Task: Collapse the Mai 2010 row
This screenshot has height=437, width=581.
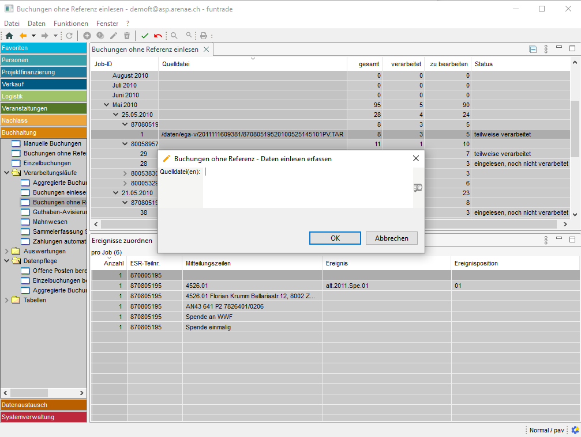Action: tap(106, 105)
